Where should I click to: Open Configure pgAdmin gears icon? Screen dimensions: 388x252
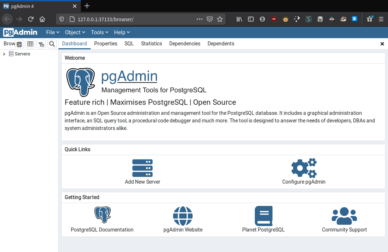304,168
